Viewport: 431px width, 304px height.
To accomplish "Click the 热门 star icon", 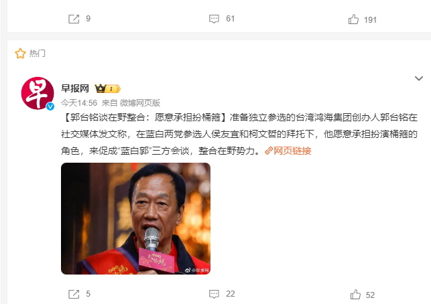I will pos(20,54).
